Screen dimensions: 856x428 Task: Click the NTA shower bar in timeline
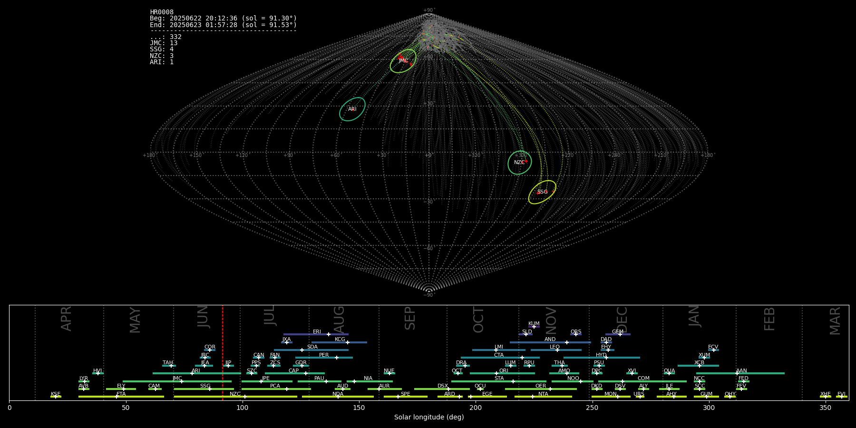pyautogui.click(x=543, y=397)
